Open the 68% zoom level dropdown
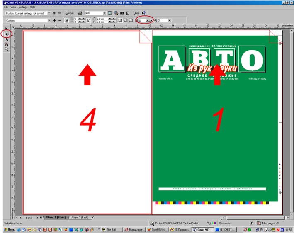Image resolution: width=294 pixels, height=233 pixels. coord(104,13)
